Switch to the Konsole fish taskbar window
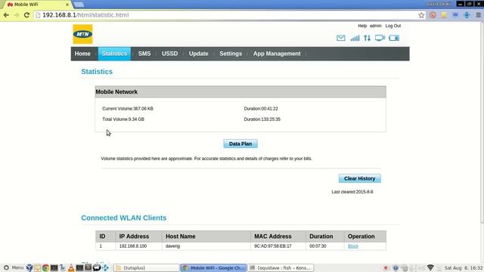Viewport: 484px width, 272px height. 281,267
